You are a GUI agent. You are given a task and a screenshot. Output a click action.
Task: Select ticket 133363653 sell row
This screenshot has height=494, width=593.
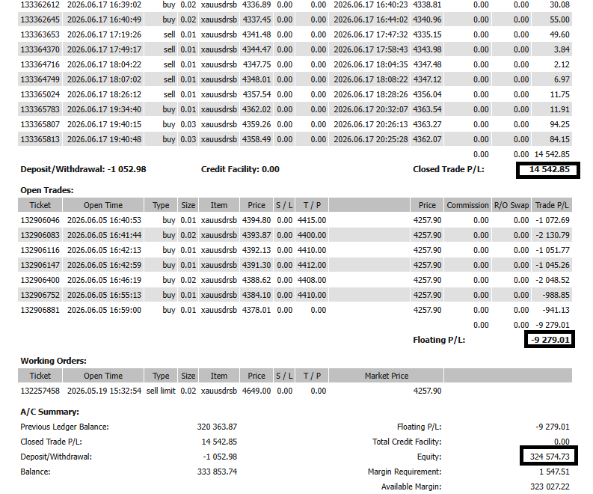(295, 34)
